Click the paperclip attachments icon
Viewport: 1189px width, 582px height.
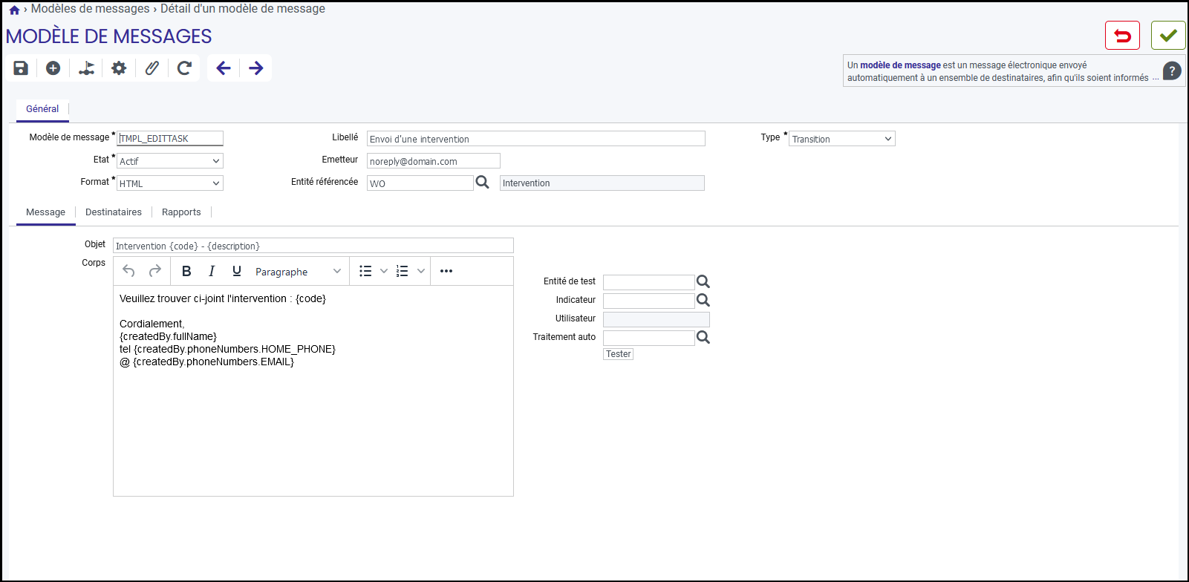(152, 68)
